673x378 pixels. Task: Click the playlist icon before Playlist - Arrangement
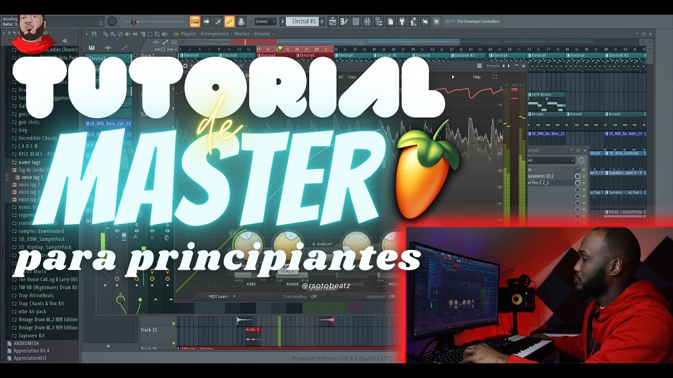coord(176,34)
